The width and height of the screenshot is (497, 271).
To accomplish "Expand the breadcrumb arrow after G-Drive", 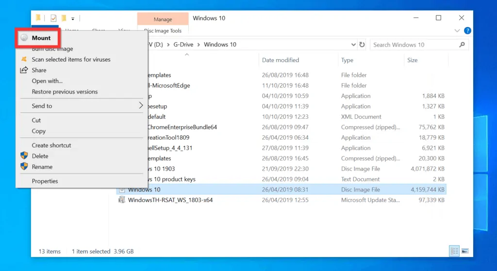I will tap(199, 45).
